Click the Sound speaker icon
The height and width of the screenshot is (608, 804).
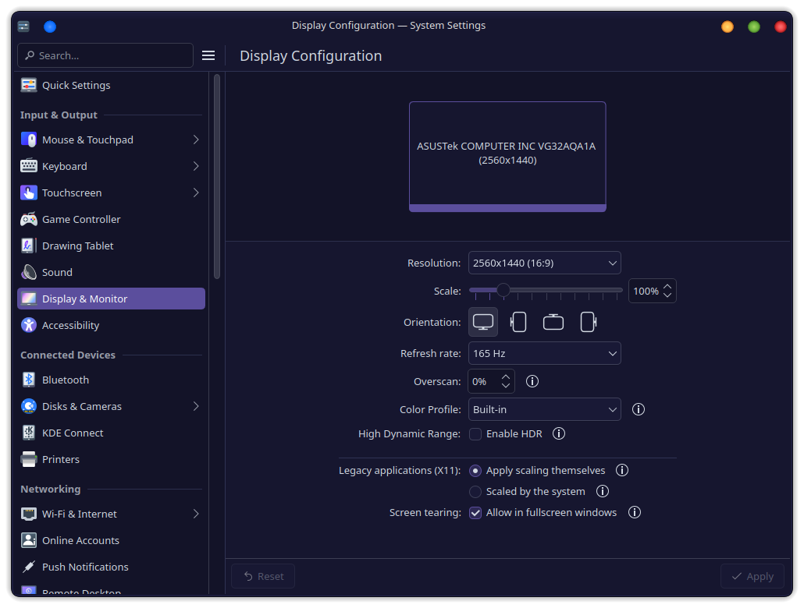pos(29,272)
